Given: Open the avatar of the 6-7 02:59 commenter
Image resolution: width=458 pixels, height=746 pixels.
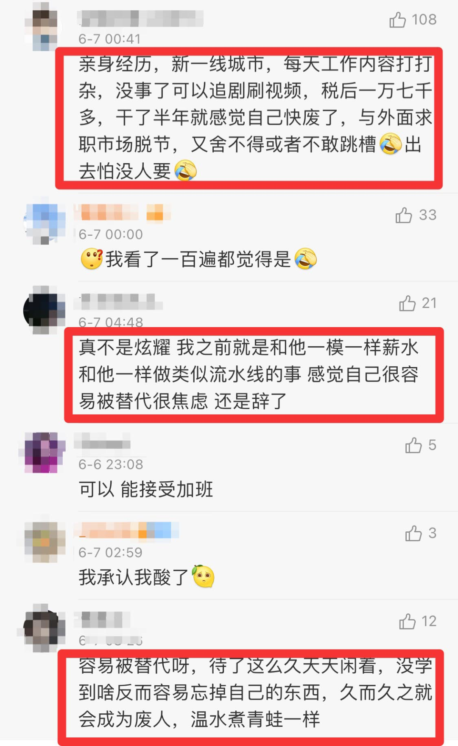Looking at the screenshot, I should (43, 542).
